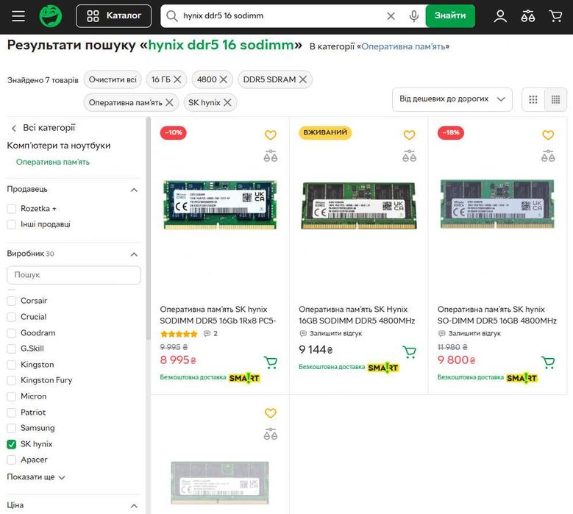
Task: Clear the search field text
Action: coord(391,15)
